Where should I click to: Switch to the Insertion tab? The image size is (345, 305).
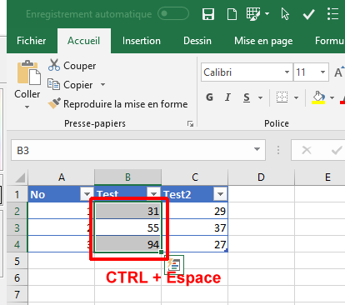(142, 41)
